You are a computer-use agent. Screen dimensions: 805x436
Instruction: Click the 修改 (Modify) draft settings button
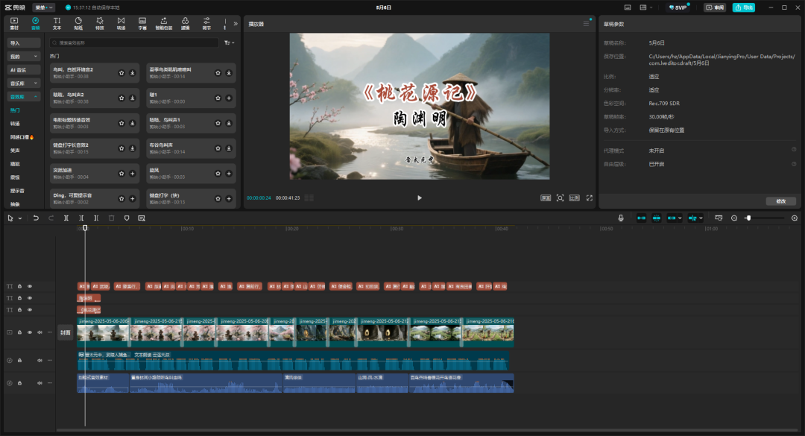coord(780,201)
